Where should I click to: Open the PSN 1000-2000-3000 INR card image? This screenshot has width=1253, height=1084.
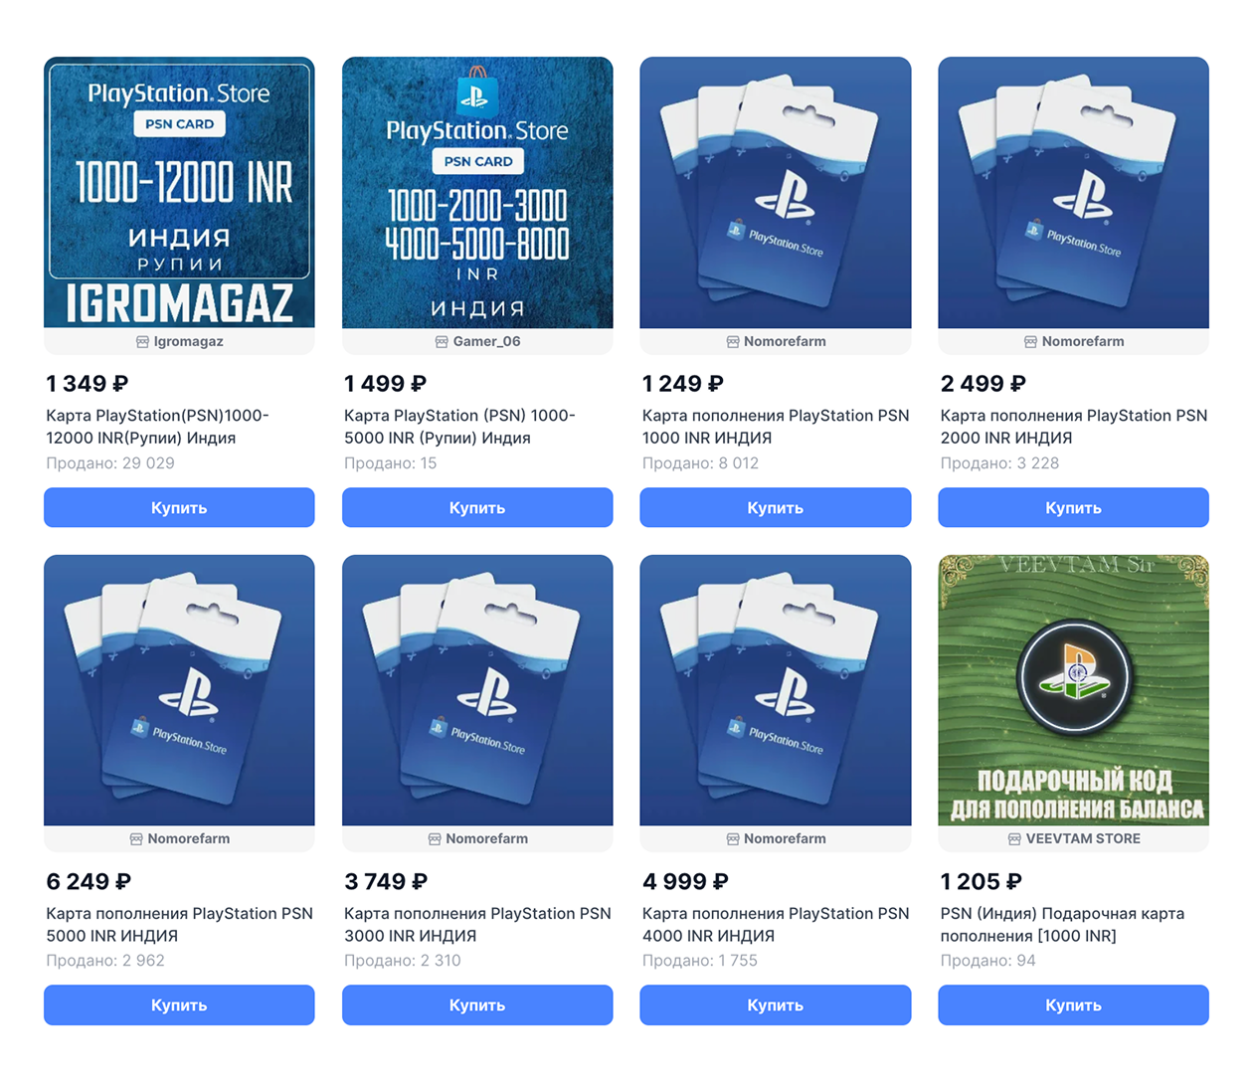[477, 192]
